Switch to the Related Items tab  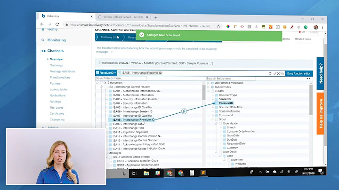point(303,39)
